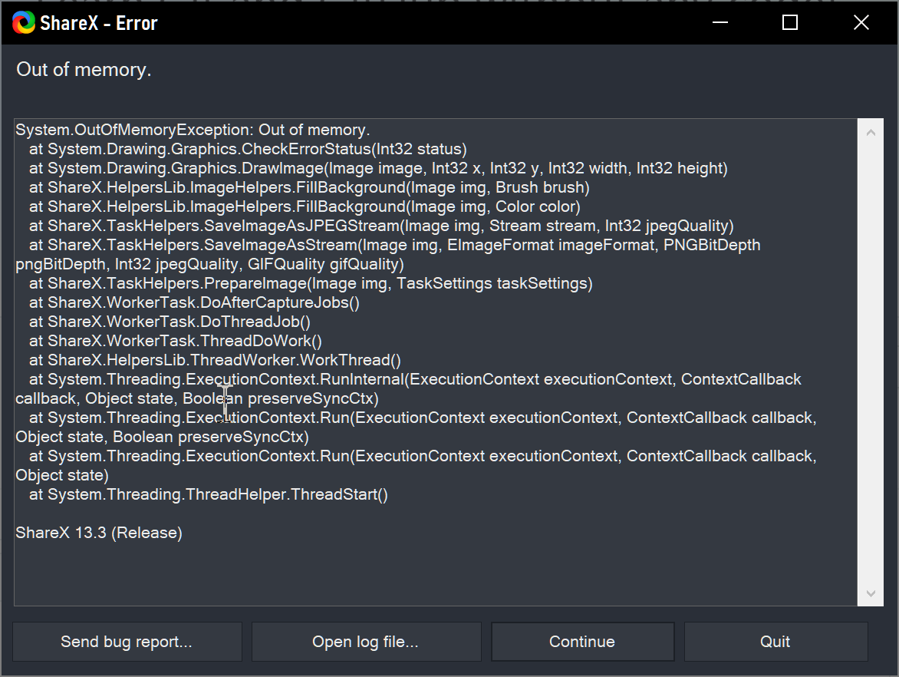This screenshot has height=677, width=899.
Task: Quit ShareX from the error dialog
Action: pos(776,641)
